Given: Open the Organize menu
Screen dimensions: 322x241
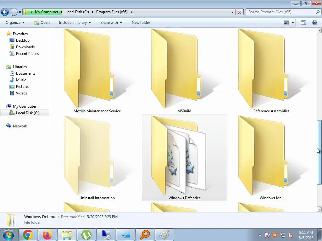Looking at the screenshot, I should pyautogui.click(x=15, y=23).
